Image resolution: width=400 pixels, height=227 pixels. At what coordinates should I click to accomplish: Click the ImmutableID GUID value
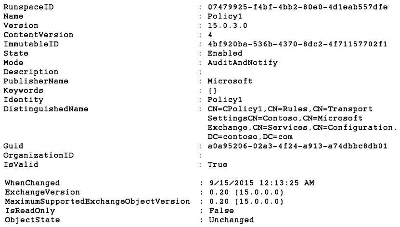tap(297, 44)
